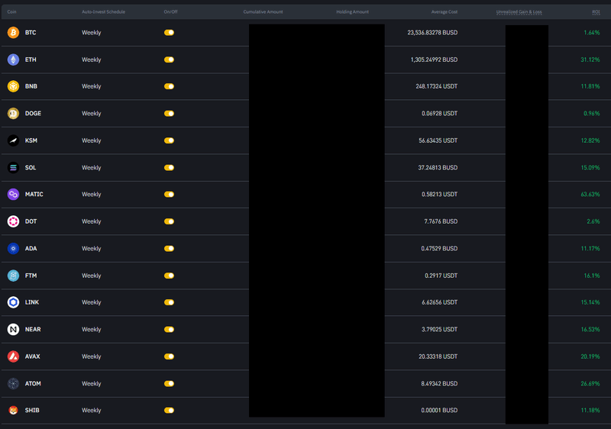Click the DOGE coin icon
The image size is (611, 429).
[x=13, y=113]
